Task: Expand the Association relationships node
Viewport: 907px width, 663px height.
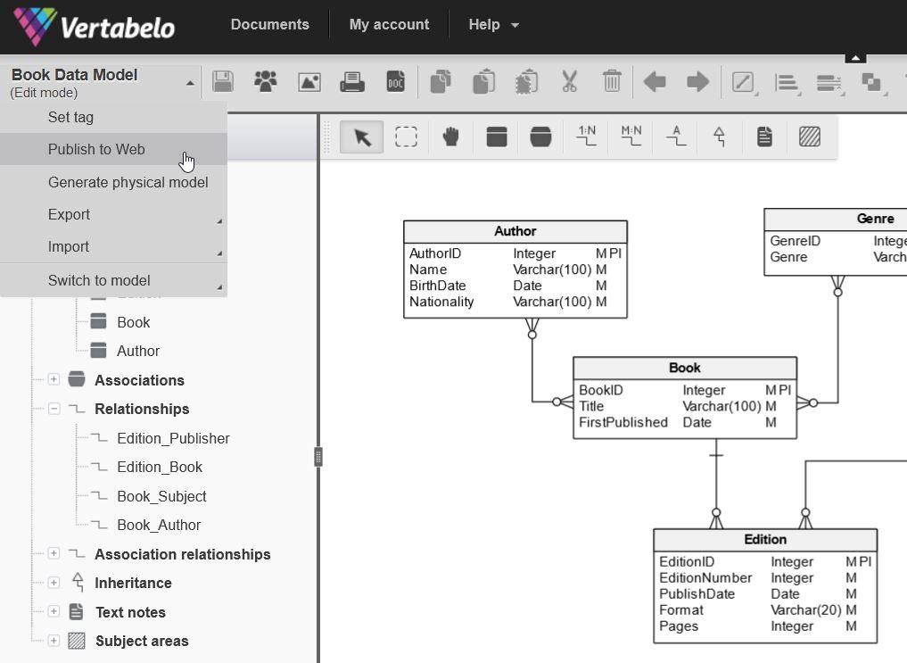Action: (x=54, y=553)
